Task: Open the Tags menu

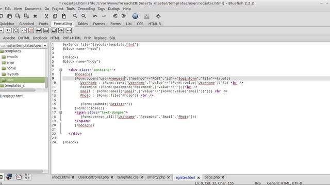Action: pyautogui.click(x=101, y=9)
